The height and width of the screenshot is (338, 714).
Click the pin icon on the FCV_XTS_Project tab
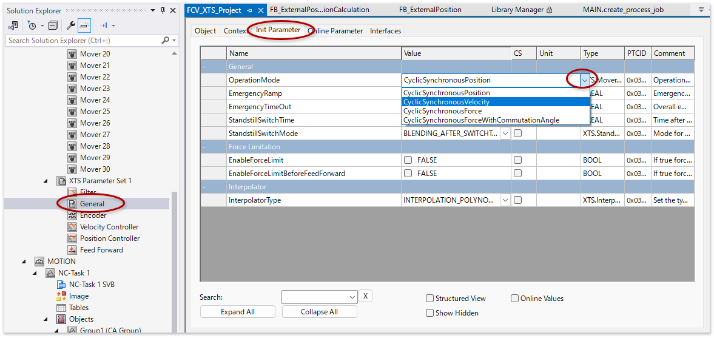(249, 10)
